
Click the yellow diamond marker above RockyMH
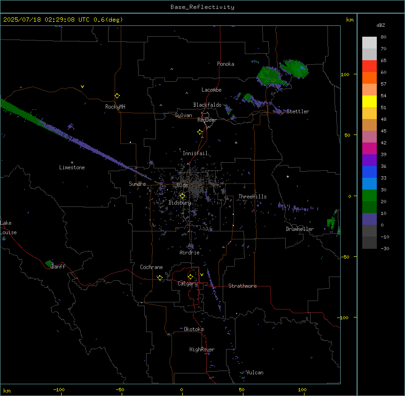point(117,96)
